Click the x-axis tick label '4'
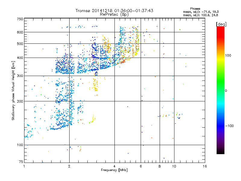The image size is (241, 181). (114, 166)
